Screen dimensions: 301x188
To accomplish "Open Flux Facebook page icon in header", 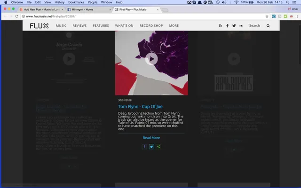I will tap(227, 26).
